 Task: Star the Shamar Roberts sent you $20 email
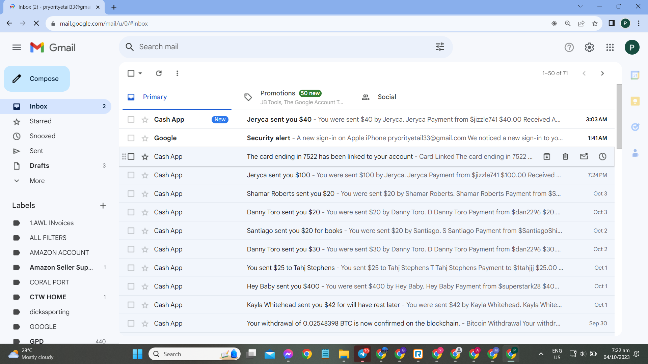145,194
